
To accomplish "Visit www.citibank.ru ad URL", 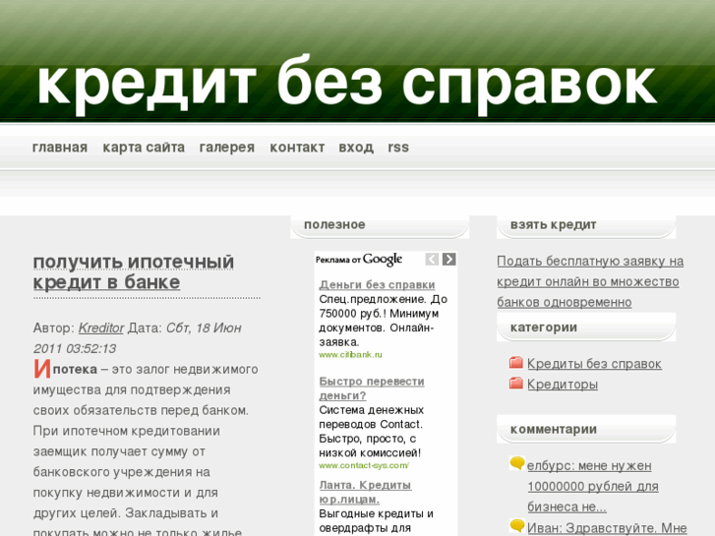I will (351, 355).
